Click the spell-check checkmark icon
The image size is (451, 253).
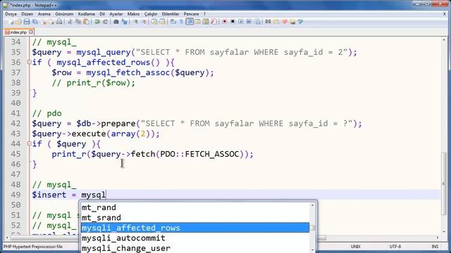coord(301,22)
